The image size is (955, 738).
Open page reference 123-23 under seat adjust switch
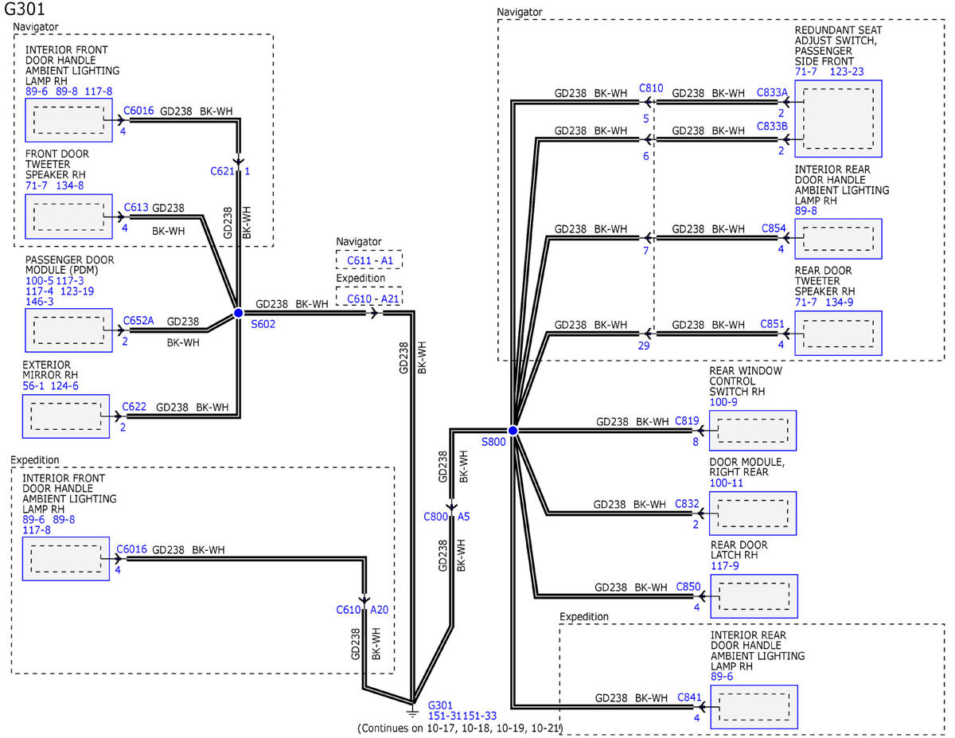pos(846,72)
